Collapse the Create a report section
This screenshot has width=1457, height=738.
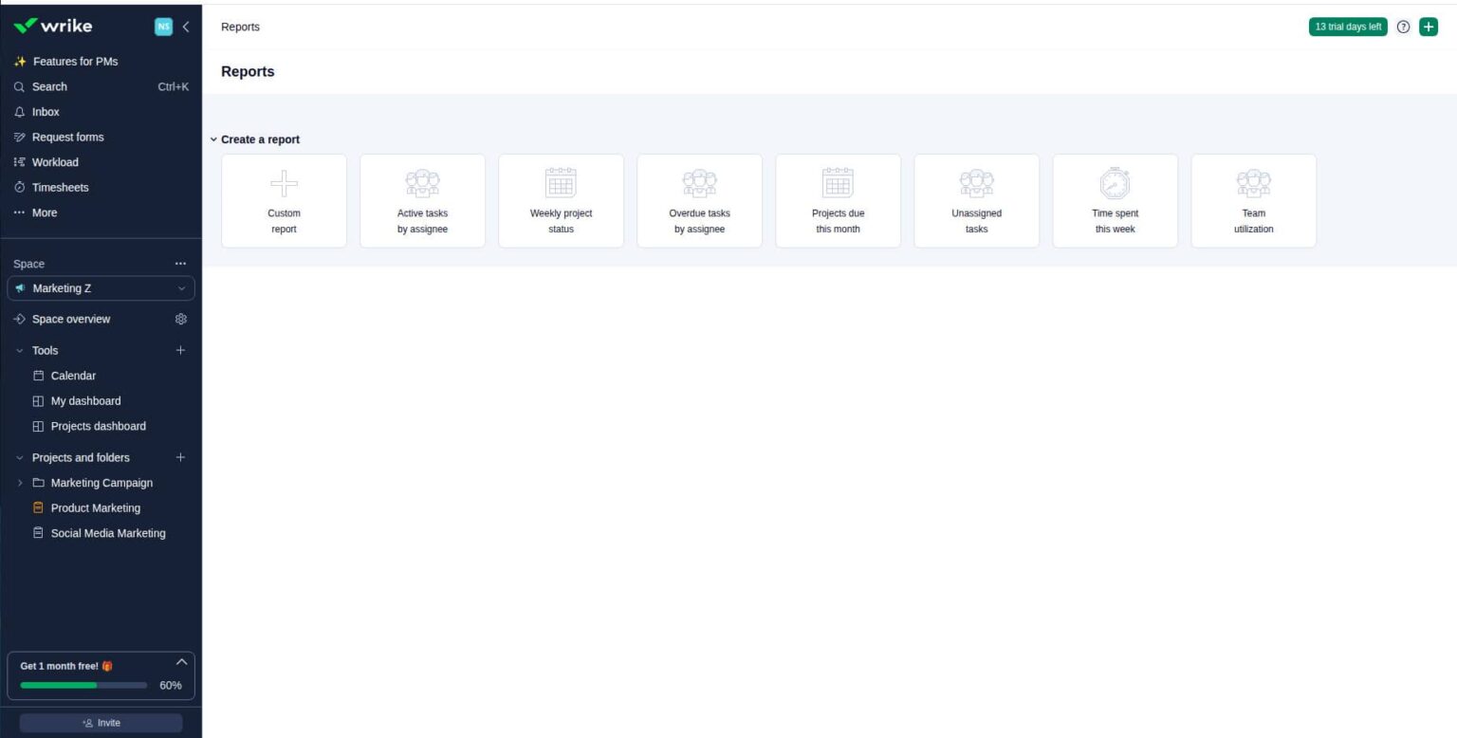(213, 139)
